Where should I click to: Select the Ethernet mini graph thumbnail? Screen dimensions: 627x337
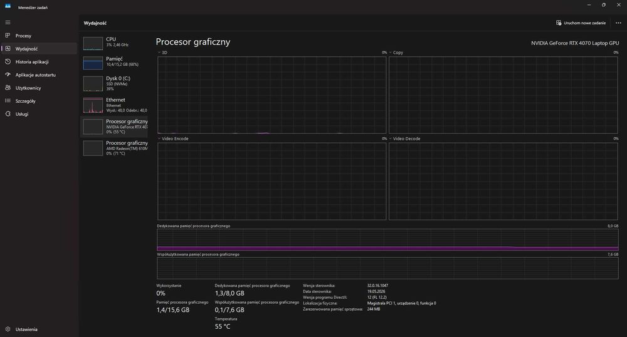(93, 105)
